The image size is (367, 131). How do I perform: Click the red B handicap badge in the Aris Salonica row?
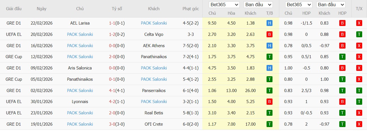(x=342, y=68)
